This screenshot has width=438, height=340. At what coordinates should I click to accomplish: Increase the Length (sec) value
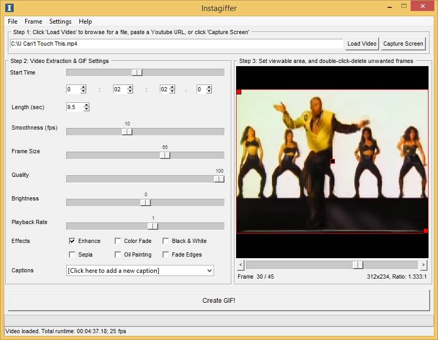[86, 105]
